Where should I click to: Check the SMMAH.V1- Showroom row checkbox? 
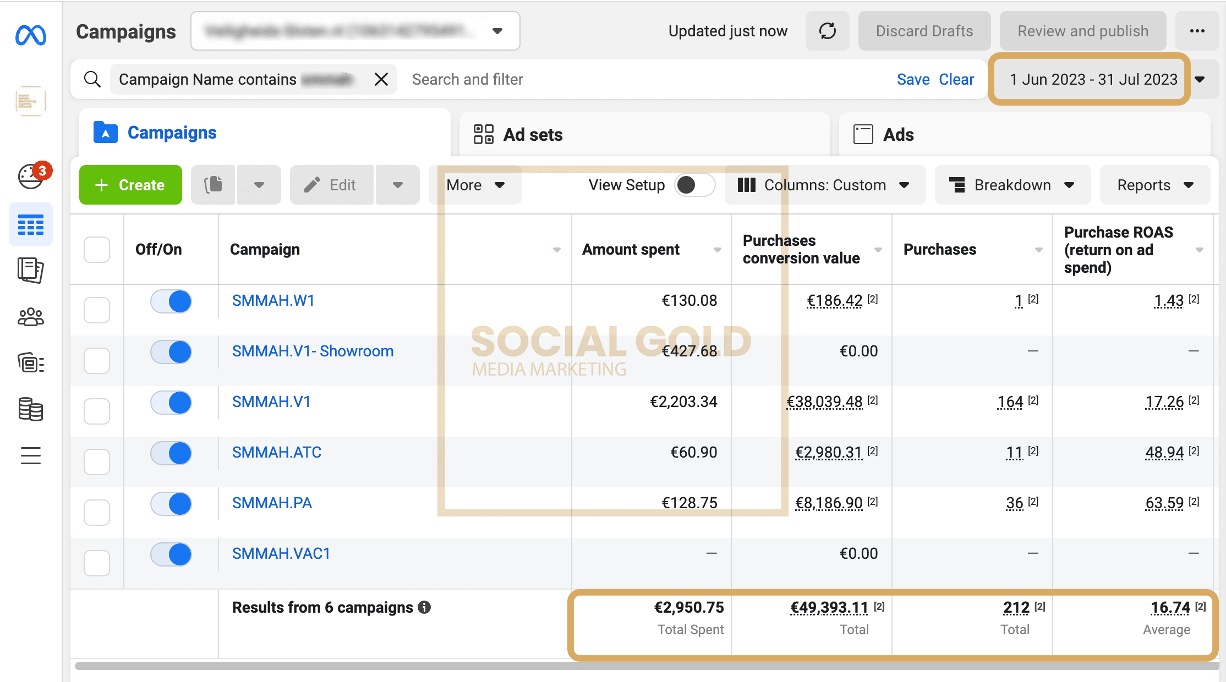(x=97, y=360)
